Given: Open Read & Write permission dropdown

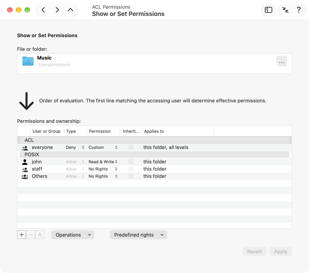Looking at the screenshot, I should (103, 162).
